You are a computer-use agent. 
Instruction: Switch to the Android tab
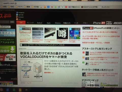39,23
